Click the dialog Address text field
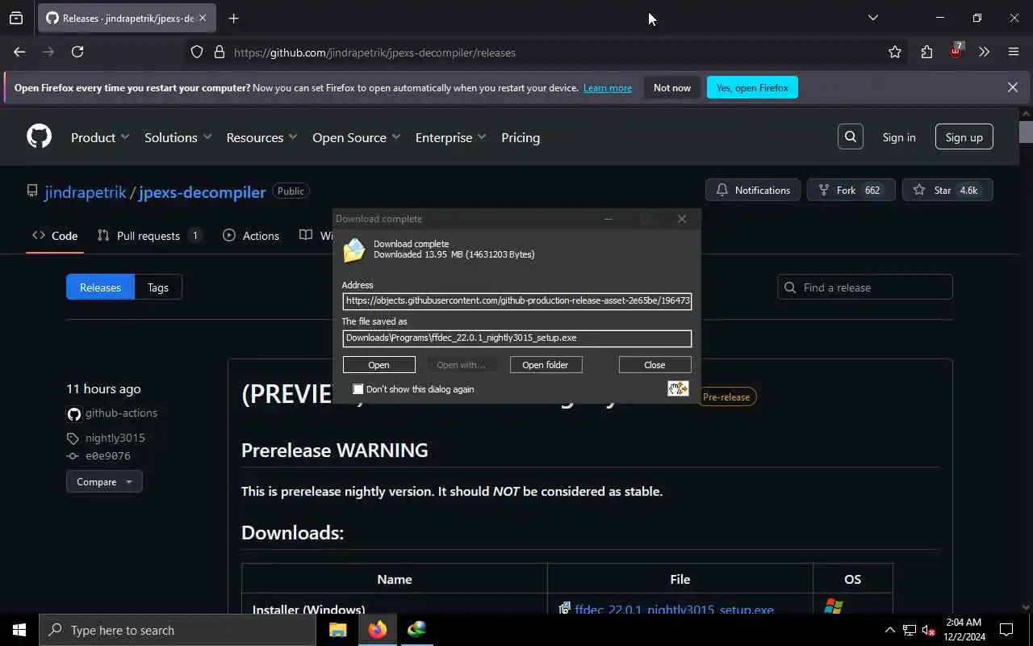 pos(517,301)
